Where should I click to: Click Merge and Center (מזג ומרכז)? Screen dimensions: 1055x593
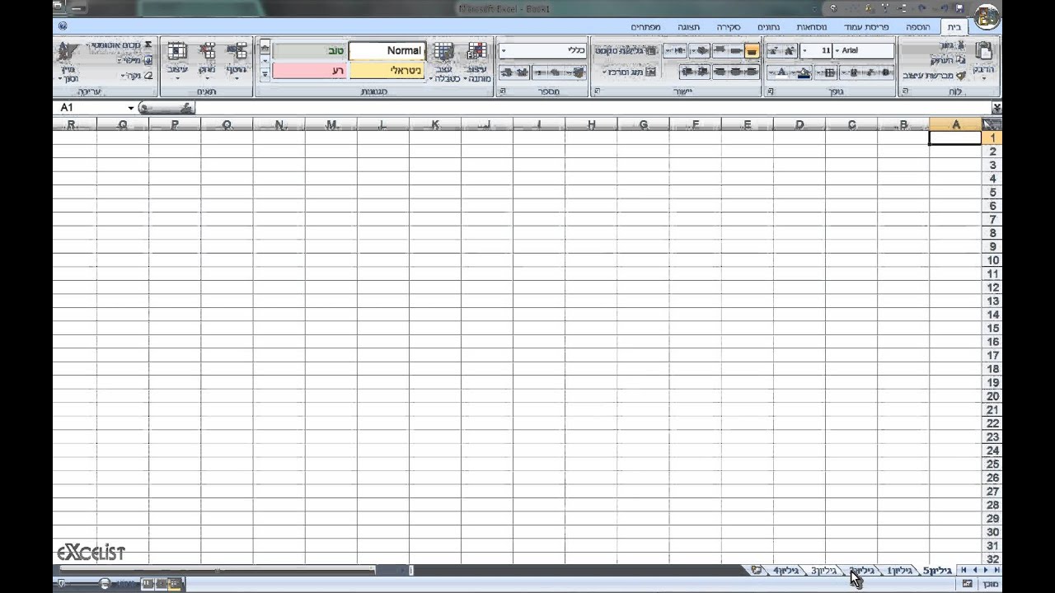631,72
